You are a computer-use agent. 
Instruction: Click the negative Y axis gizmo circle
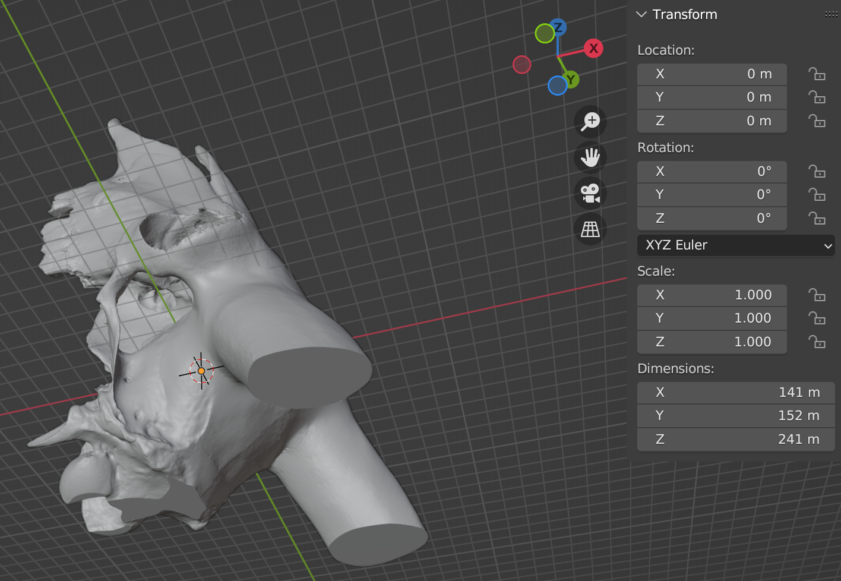(545, 33)
